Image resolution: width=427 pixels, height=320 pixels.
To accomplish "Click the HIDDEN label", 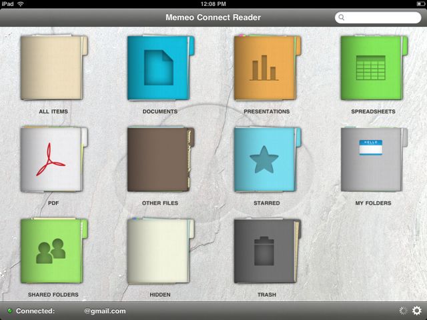I will point(160,295).
